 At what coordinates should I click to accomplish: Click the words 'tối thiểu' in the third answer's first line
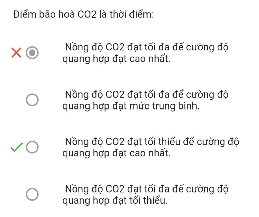tap(169, 142)
